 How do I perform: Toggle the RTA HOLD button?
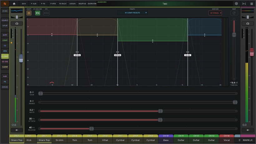(46, 13)
